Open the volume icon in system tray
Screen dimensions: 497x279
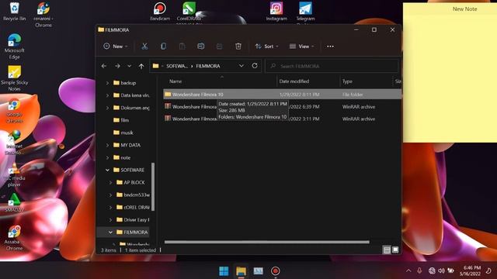pos(441,270)
